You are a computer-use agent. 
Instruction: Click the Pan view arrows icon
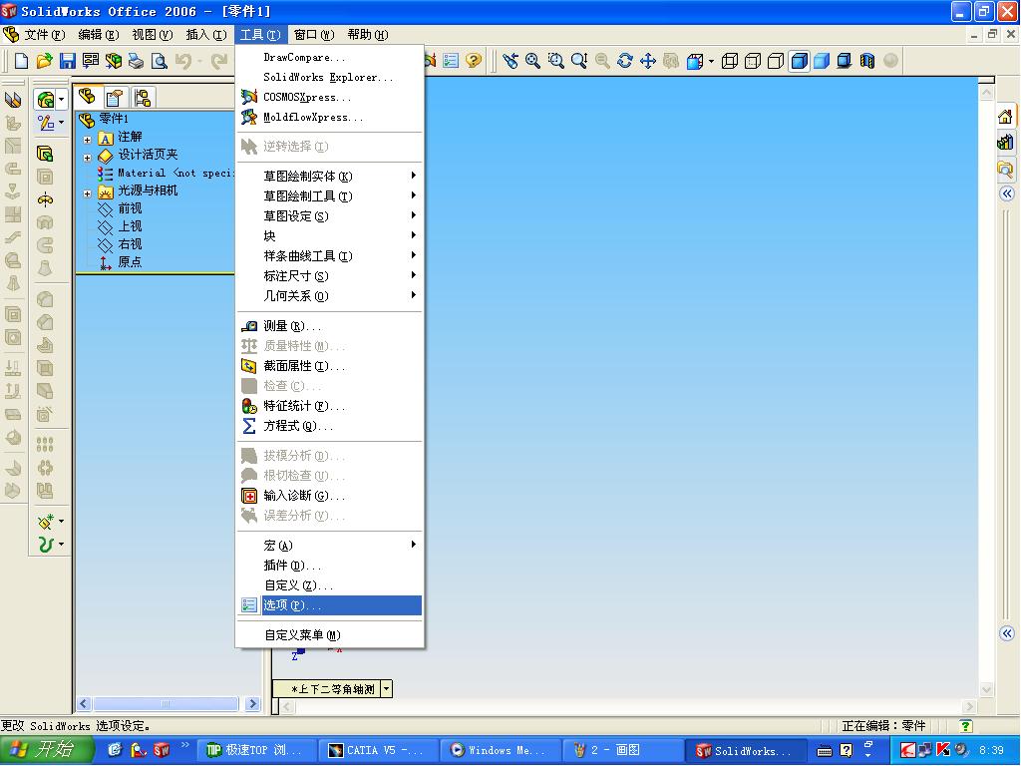coord(648,61)
